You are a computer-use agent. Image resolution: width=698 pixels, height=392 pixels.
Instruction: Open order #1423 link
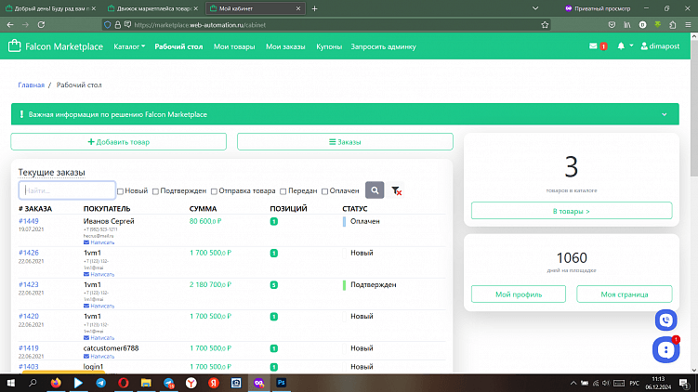pyautogui.click(x=29, y=284)
